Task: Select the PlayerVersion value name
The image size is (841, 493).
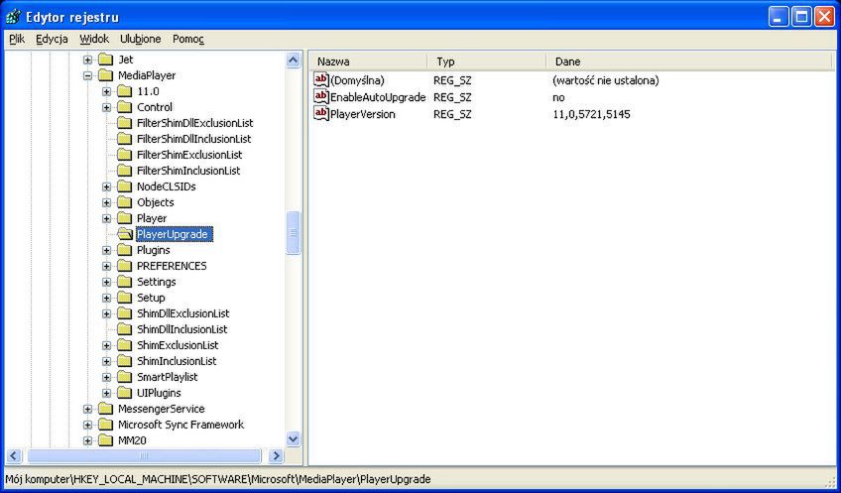Action: (x=363, y=114)
